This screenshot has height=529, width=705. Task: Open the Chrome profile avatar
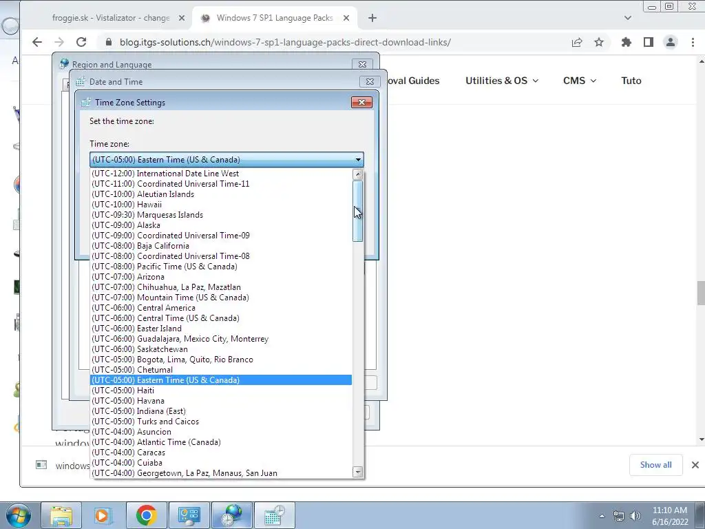(671, 42)
